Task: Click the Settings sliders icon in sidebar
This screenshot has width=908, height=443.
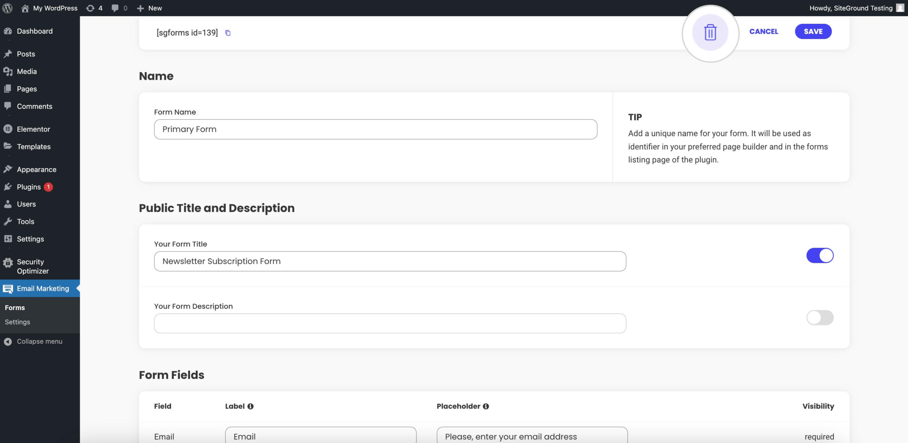Action: pyautogui.click(x=8, y=239)
